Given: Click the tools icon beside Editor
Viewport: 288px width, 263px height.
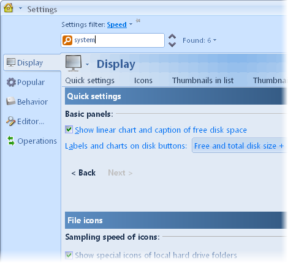Looking at the screenshot, I should [11, 121].
